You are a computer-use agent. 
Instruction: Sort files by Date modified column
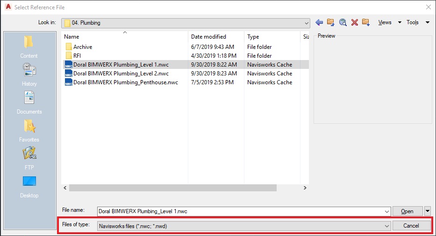click(208, 37)
